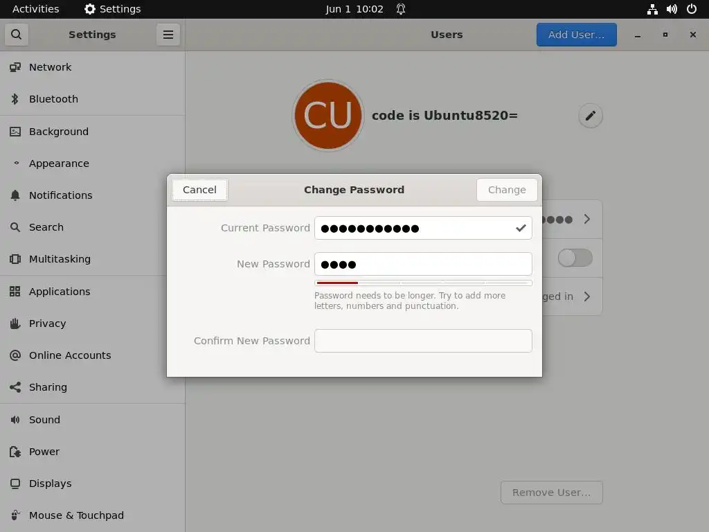Click the network icon in top bar
709x532 pixels.
(652, 9)
